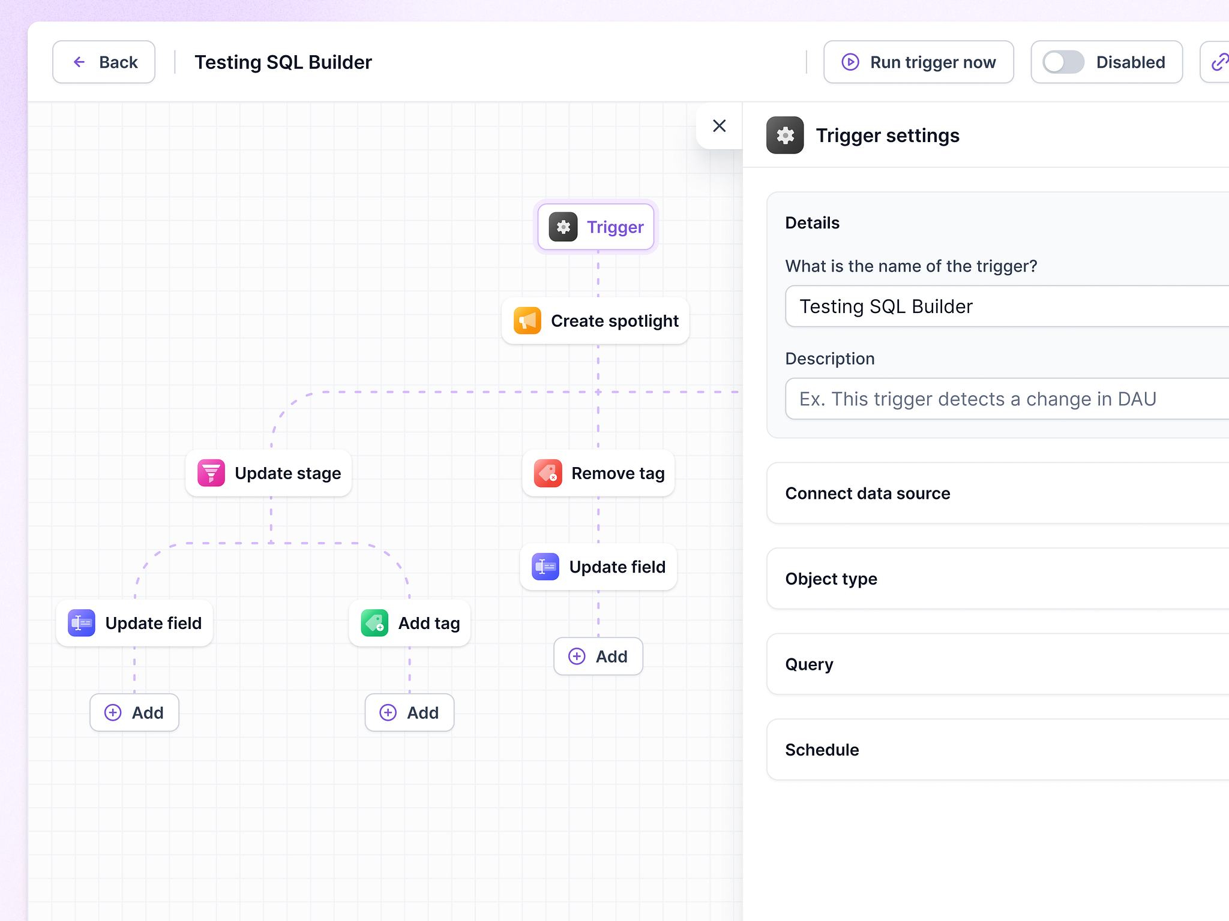Click the Remove tag icon
The height and width of the screenshot is (921, 1229).
[547, 473]
